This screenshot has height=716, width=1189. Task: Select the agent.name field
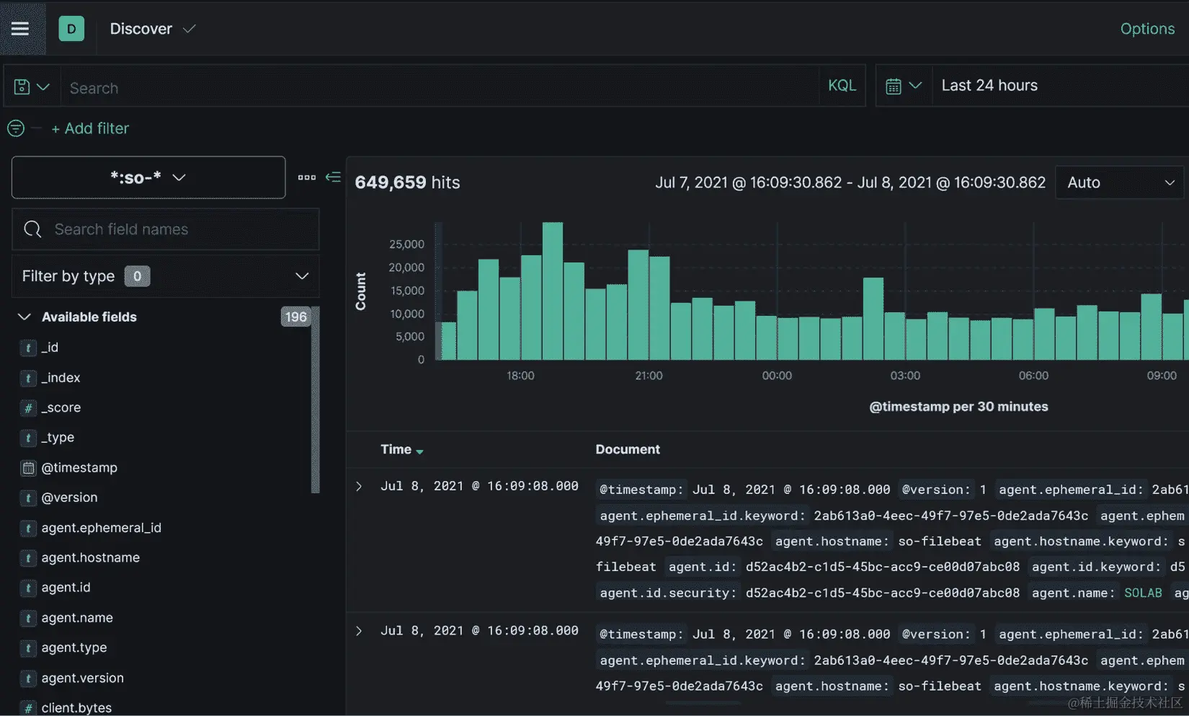pos(77,619)
